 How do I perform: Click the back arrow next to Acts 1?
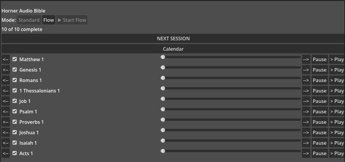click(6, 154)
